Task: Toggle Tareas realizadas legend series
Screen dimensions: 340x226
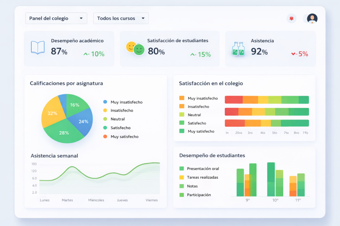Action: [x=182, y=177]
